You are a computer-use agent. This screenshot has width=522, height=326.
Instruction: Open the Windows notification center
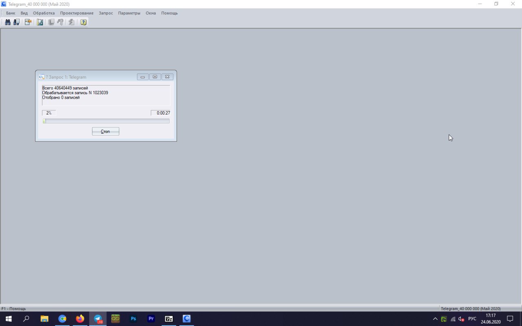[x=510, y=319]
